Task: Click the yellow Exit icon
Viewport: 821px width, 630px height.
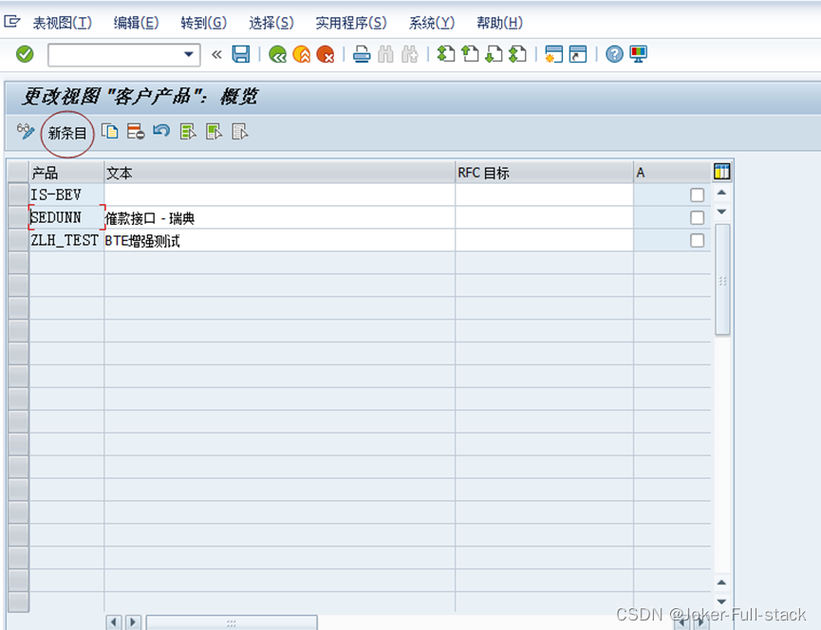Action: 302,54
